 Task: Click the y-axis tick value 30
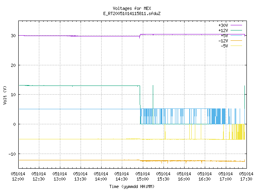pyautogui.click(x=13, y=36)
